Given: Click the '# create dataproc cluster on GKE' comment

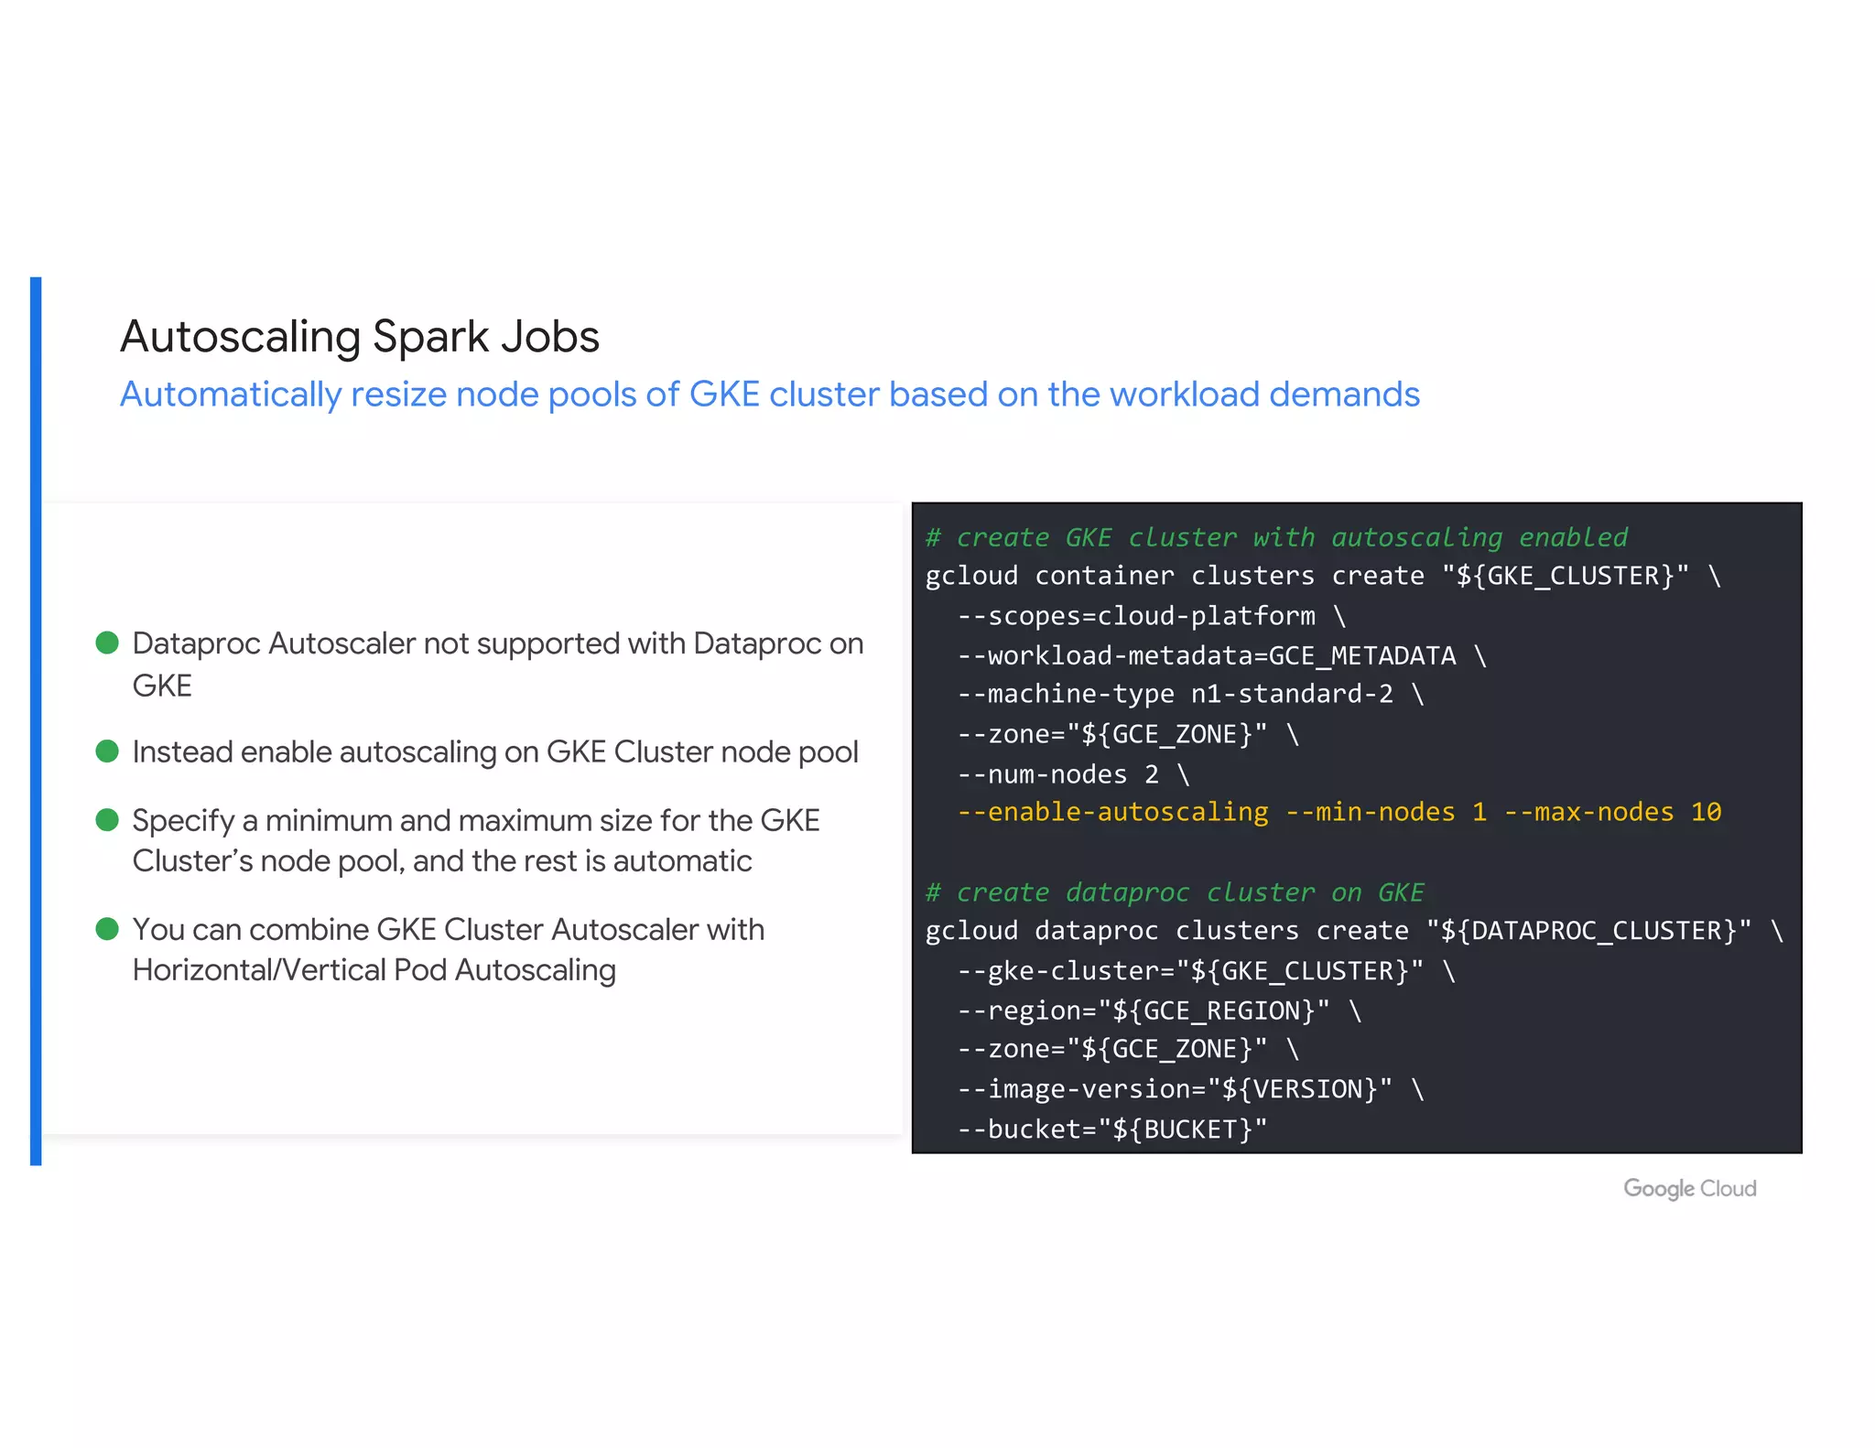Looking at the screenshot, I should pyautogui.click(x=1175, y=892).
